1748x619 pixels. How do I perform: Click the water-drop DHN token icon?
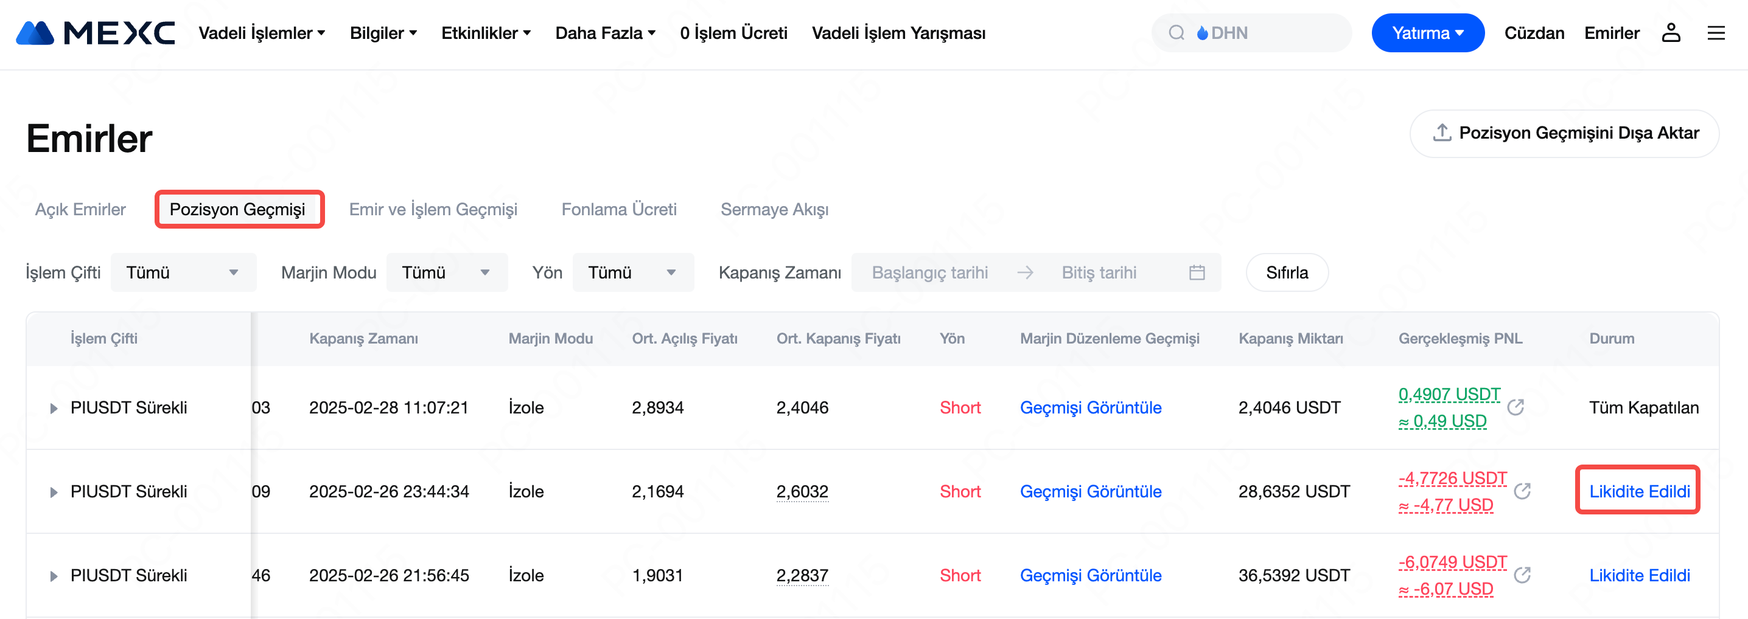[1203, 33]
